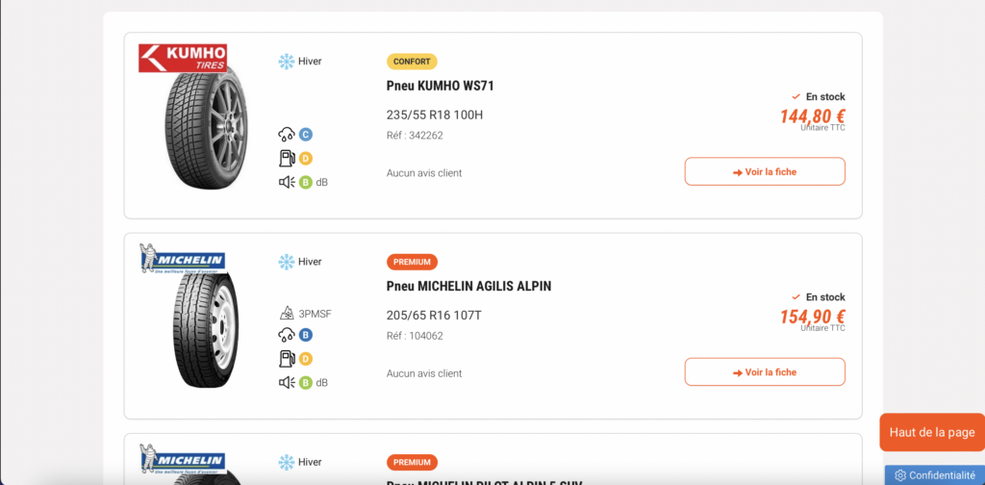Click fuel efficiency D badge for Kumho WS71

(x=305, y=159)
